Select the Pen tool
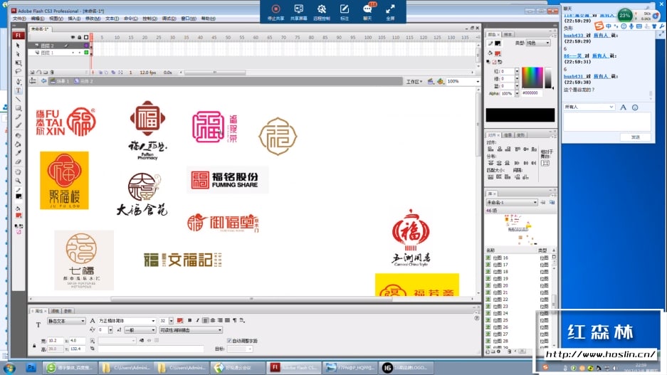Viewport: 667px width, 375px height. pos(19,82)
